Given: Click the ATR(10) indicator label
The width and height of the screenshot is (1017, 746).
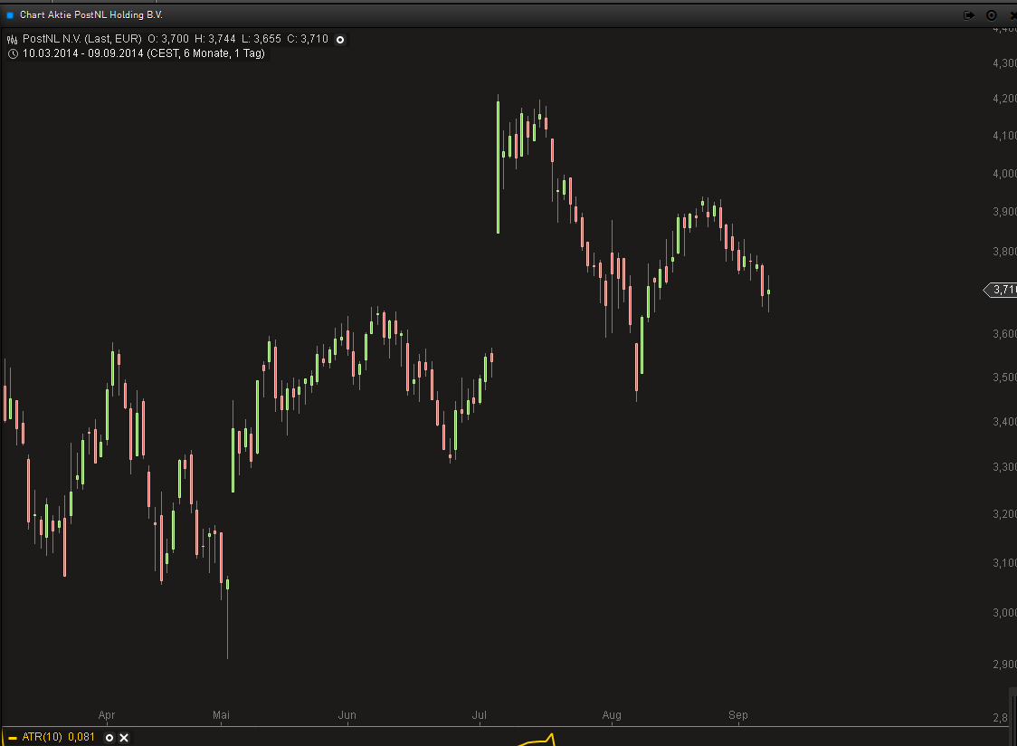Looking at the screenshot, I should pyautogui.click(x=43, y=738).
